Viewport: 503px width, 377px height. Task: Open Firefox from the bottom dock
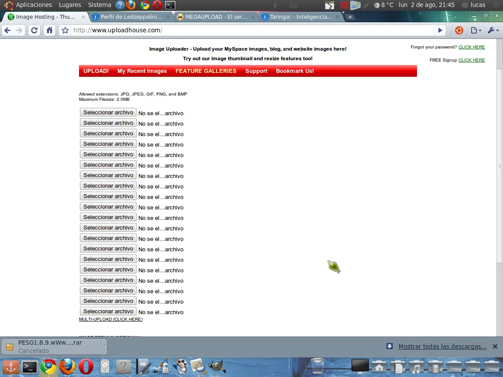point(67,367)
